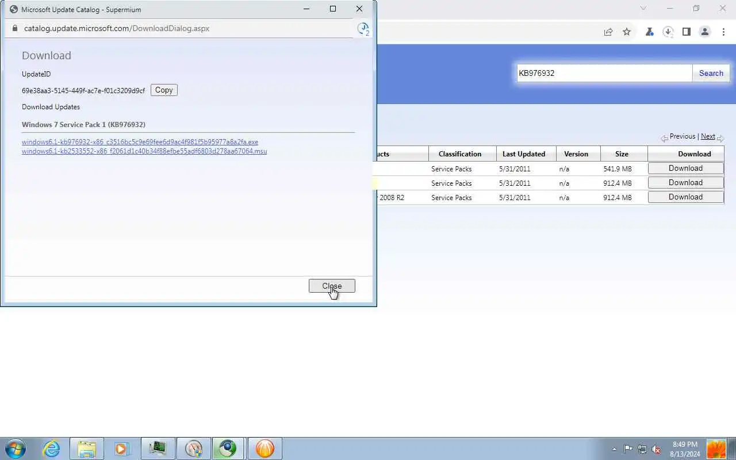
Task: Sort by Last Updated column header
Action: (524, 154)
